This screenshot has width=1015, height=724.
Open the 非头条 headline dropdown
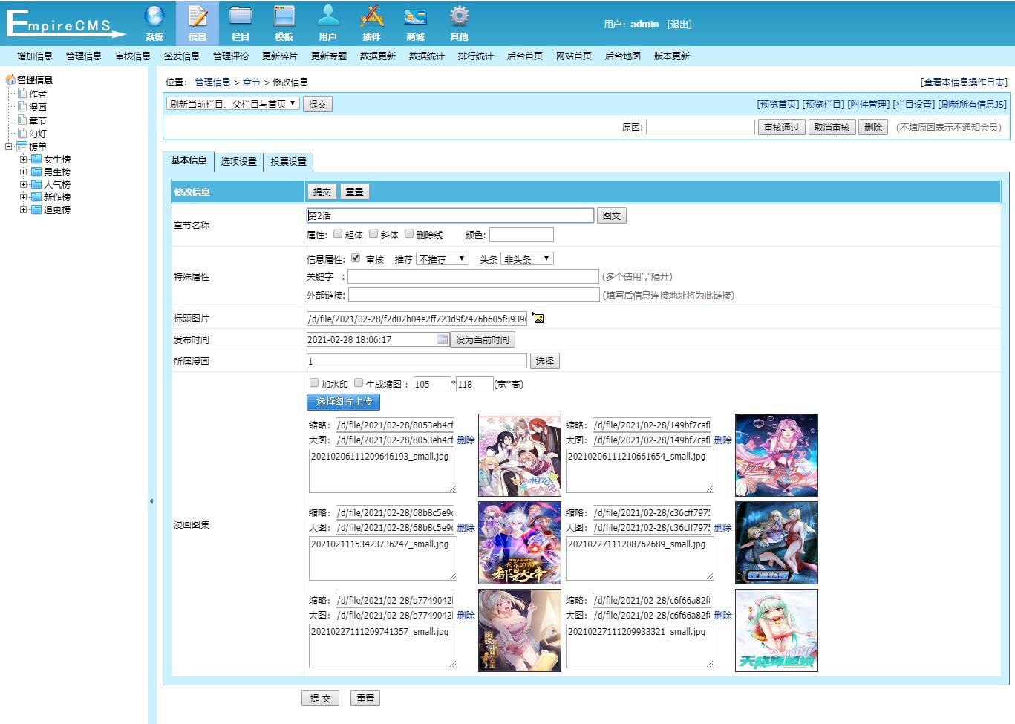(527, 258)
